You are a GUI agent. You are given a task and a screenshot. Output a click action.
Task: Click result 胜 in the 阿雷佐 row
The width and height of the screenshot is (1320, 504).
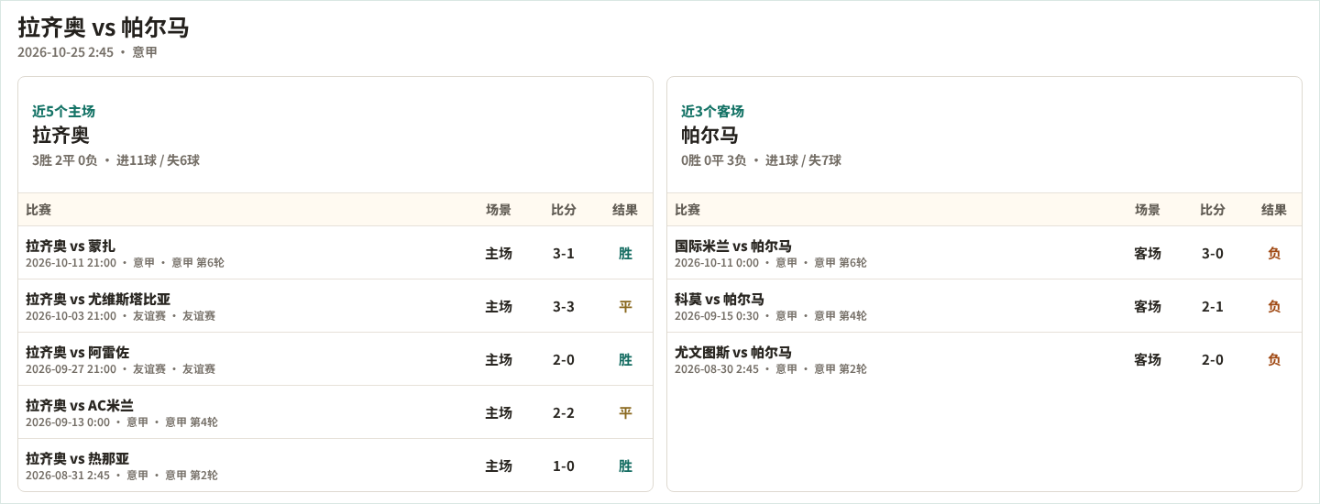click(x=625, y=359)
